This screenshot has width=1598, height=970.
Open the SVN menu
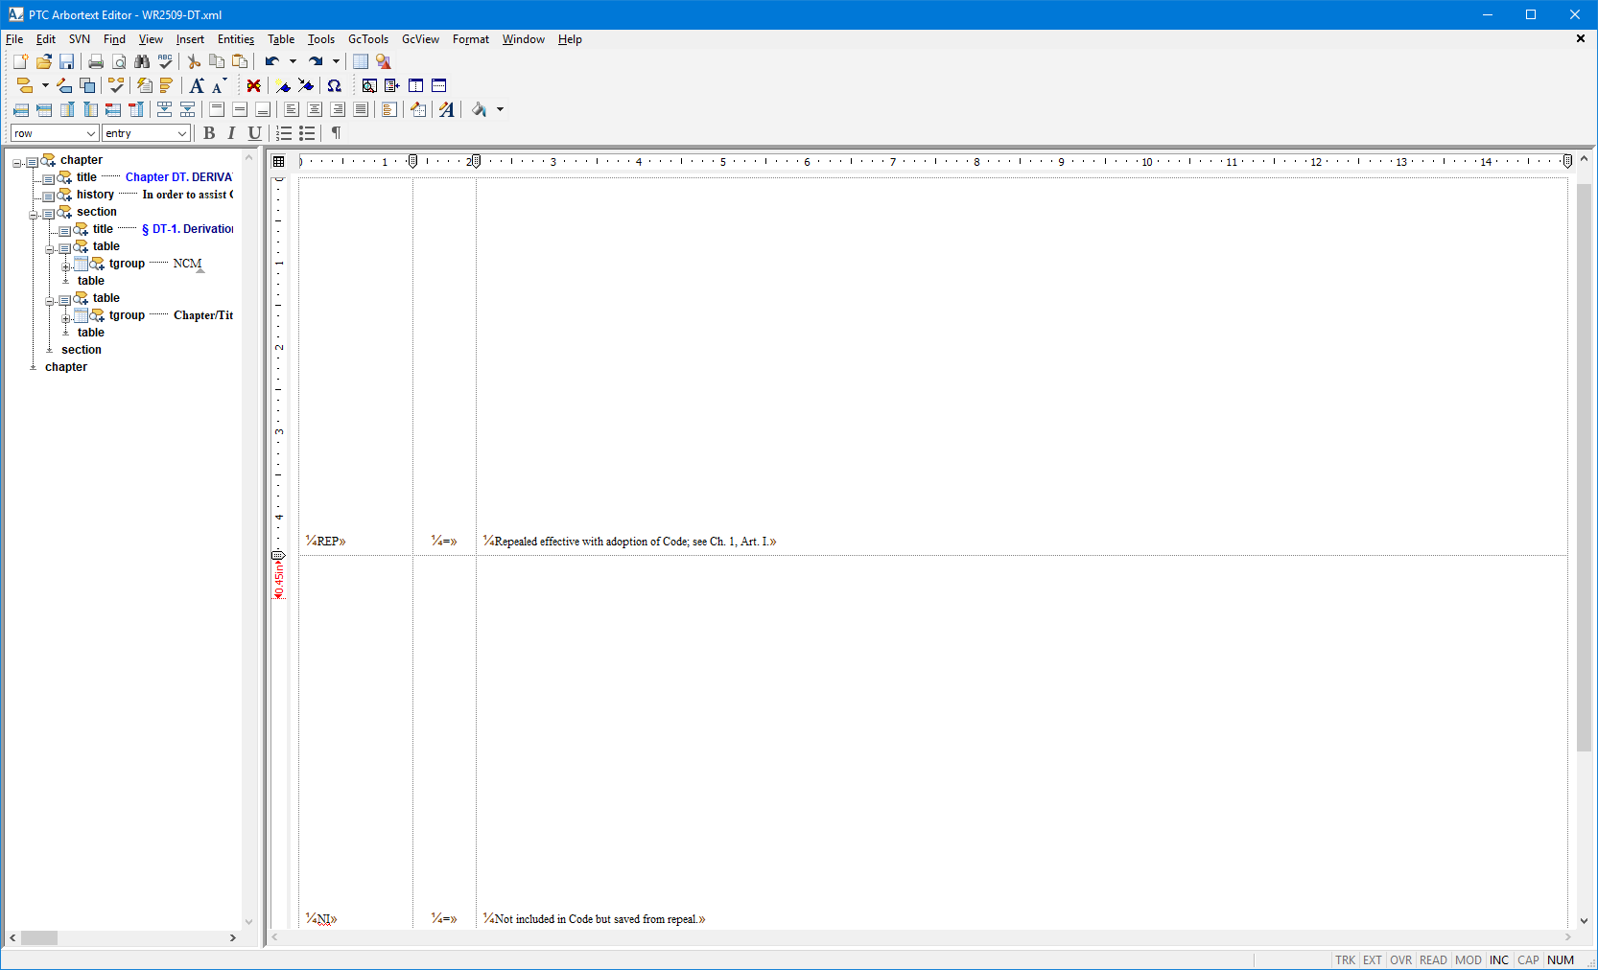pos(80,39)
